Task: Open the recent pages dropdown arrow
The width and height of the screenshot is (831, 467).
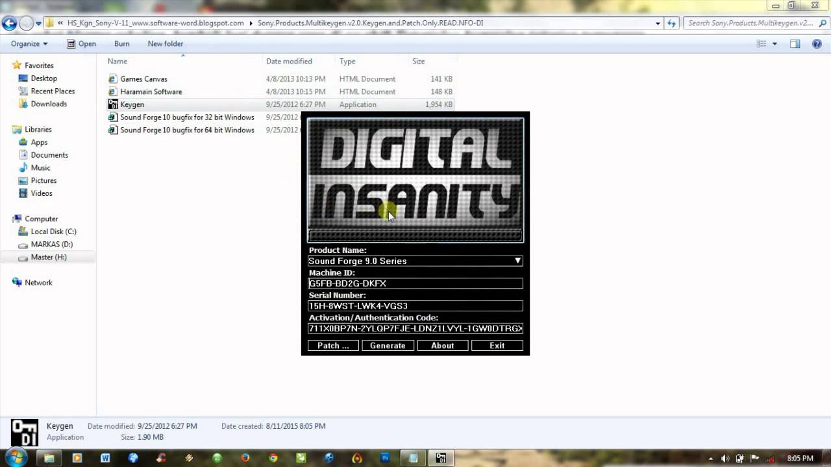Action: point(39,24)
